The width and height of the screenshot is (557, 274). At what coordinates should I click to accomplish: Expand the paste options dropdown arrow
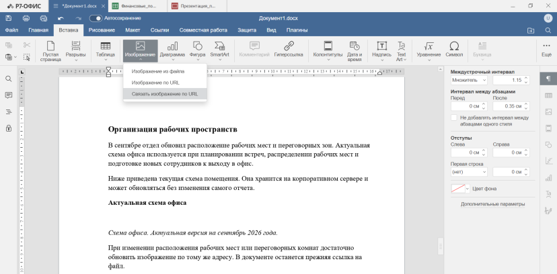[15, 56]
